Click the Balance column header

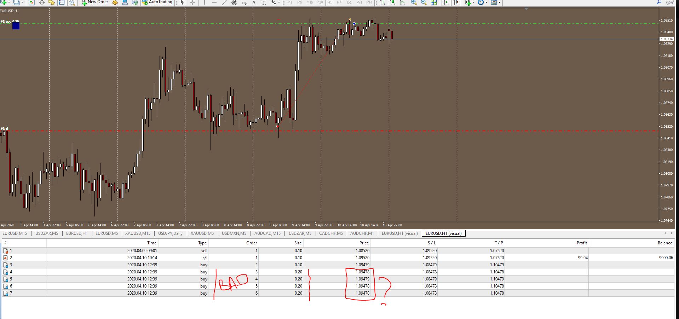coord(631,243)
